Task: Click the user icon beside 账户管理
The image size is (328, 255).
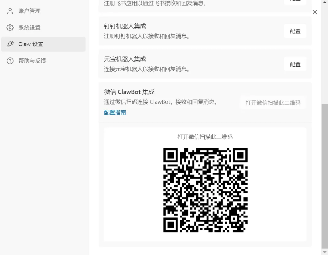Action: tap(10, 11)
